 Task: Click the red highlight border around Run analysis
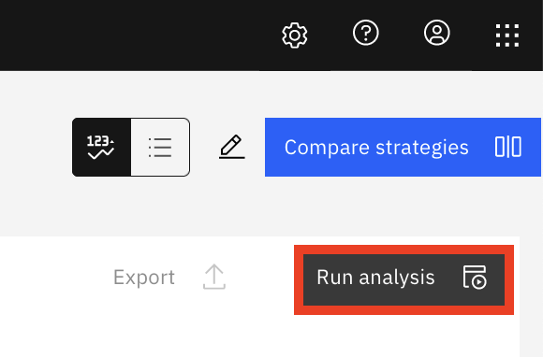coord(404,250)
